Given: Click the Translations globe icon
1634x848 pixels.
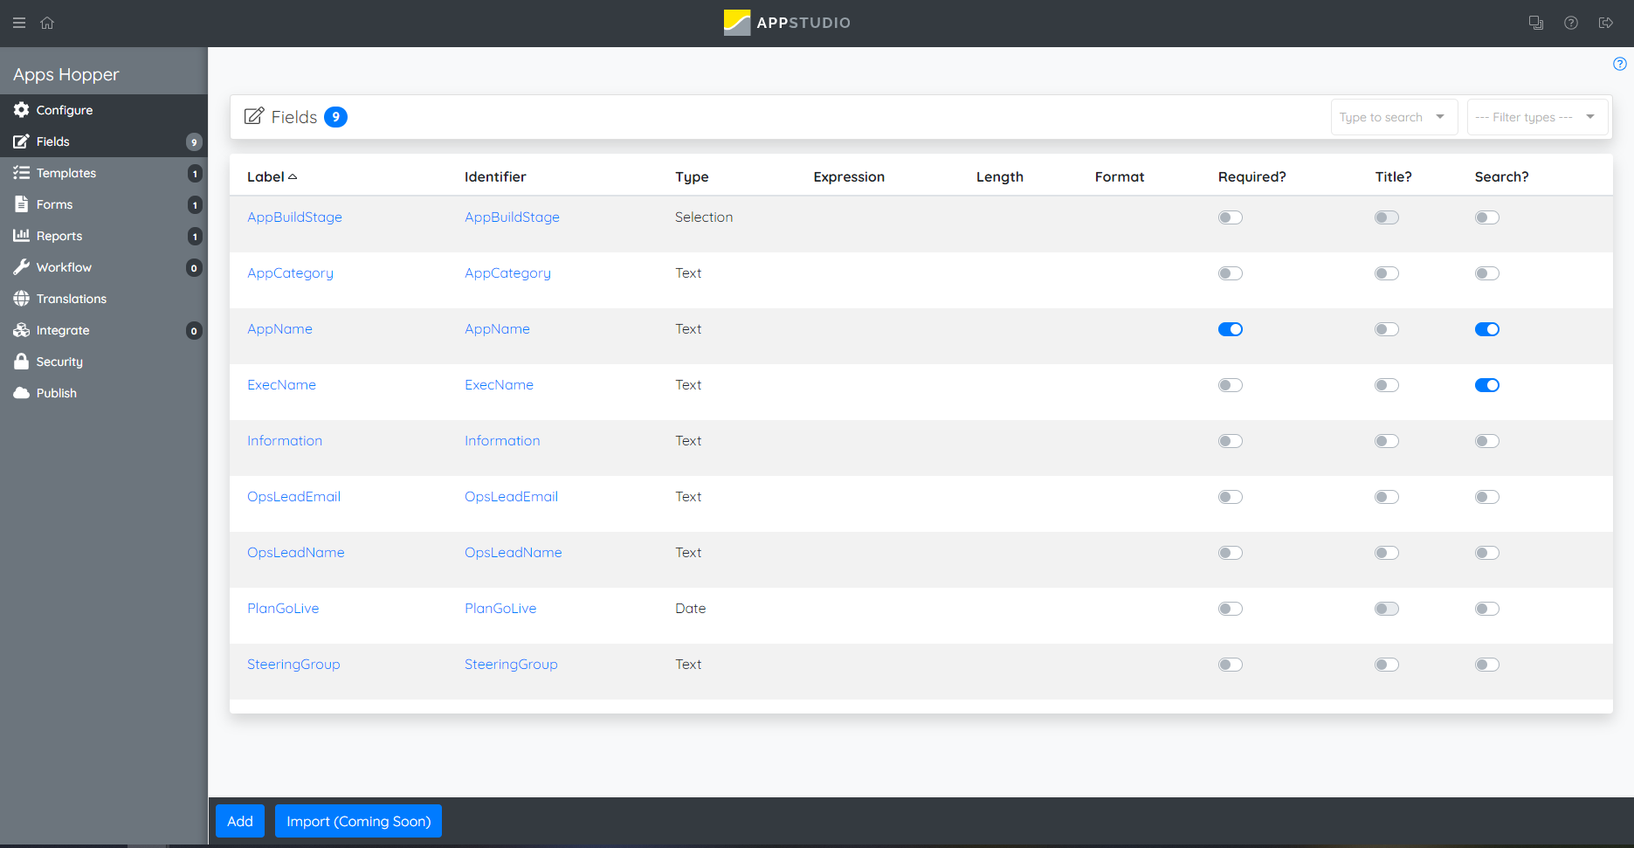Looking at the screenshot, I should (x=21, y=299).
